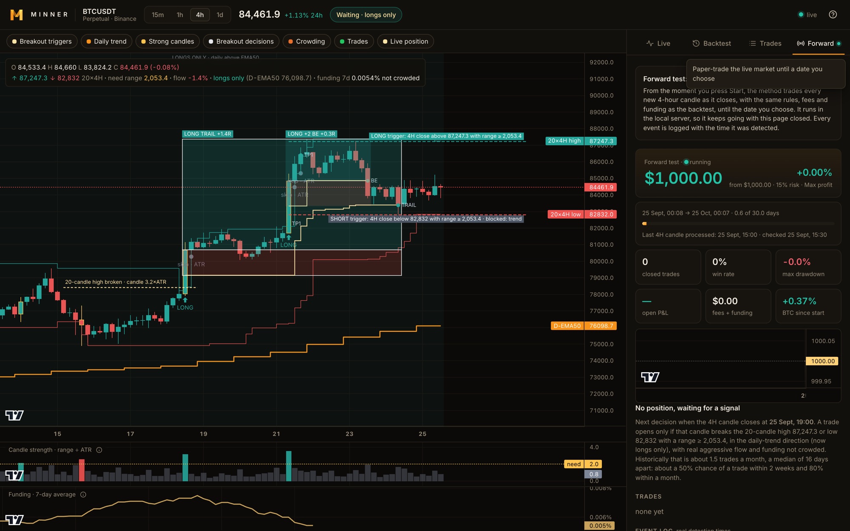Viewport: 850px width, 531px height.
Task: Toggle the Live position overlay
Action: click(405, 41)
